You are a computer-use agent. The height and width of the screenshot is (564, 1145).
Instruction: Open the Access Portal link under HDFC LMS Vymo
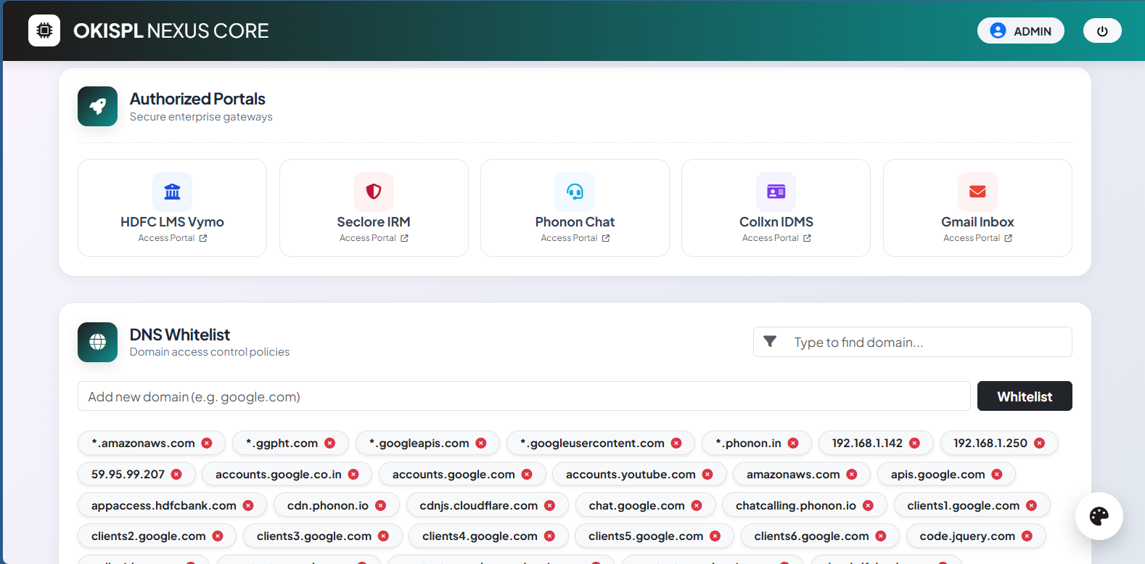pyautogui.click(x=172, y=238)
